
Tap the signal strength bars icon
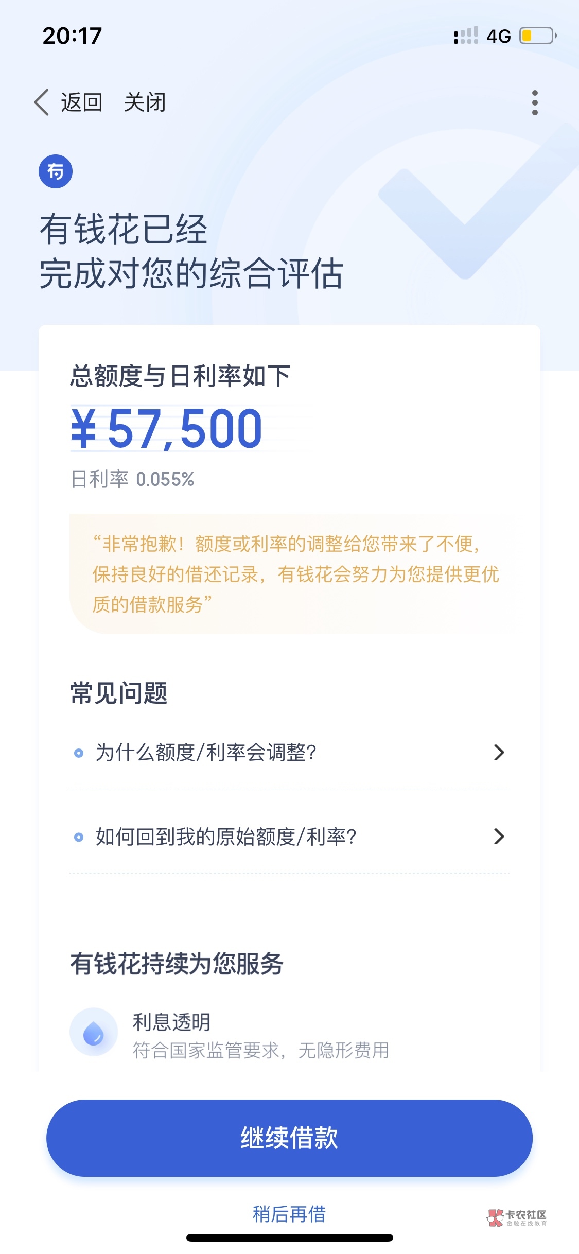[x=466, y=36]
